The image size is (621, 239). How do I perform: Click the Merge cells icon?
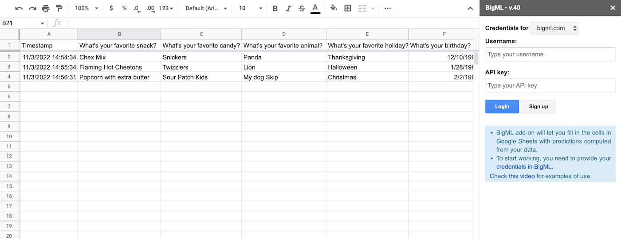point(362,8)
